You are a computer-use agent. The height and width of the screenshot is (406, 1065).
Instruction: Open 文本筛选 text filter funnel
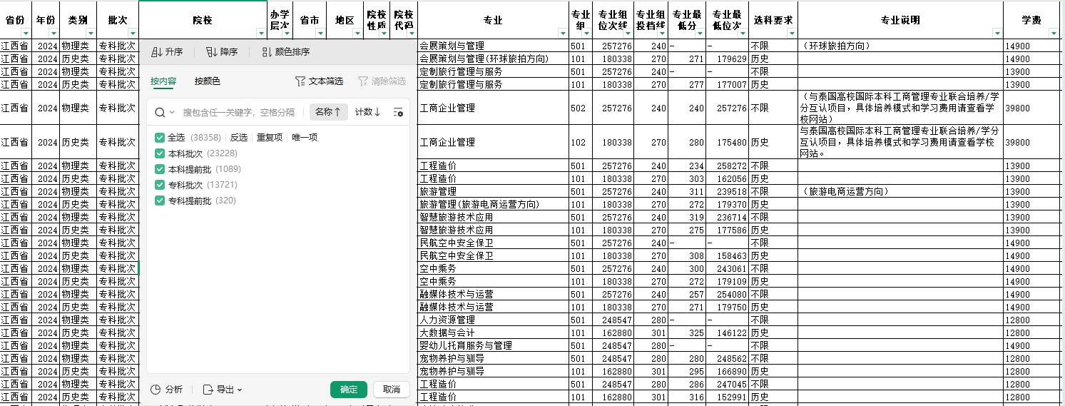tap(300, 81)
